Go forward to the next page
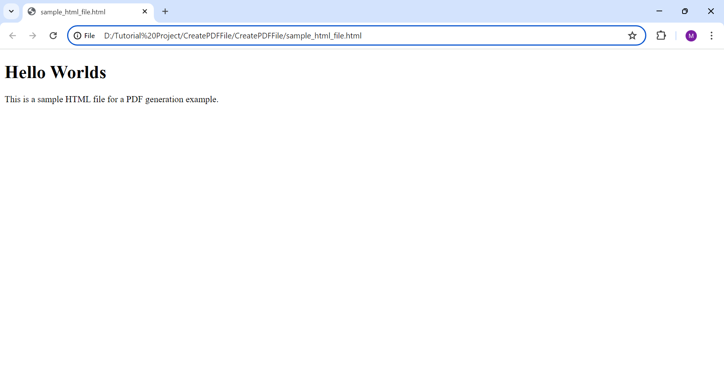The width and height of the screenshot is (724, 380). (33, 35)
